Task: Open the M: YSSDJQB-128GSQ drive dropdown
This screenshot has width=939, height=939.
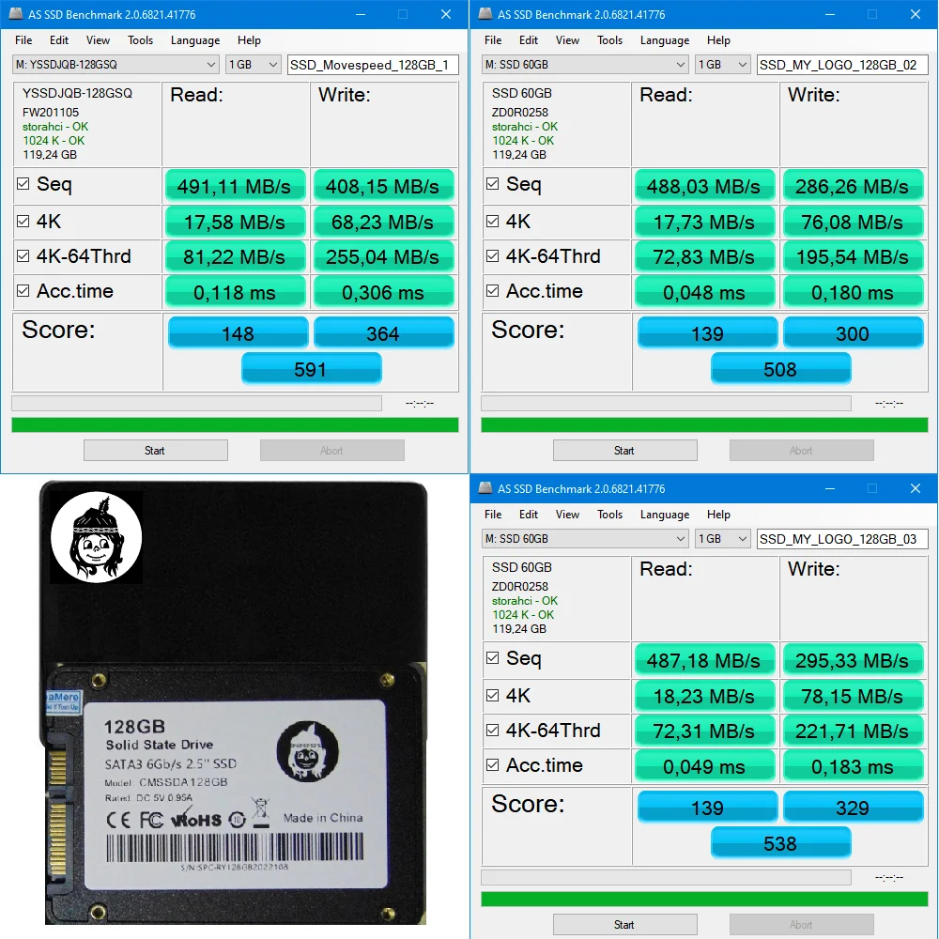Action: coord(115,64)
